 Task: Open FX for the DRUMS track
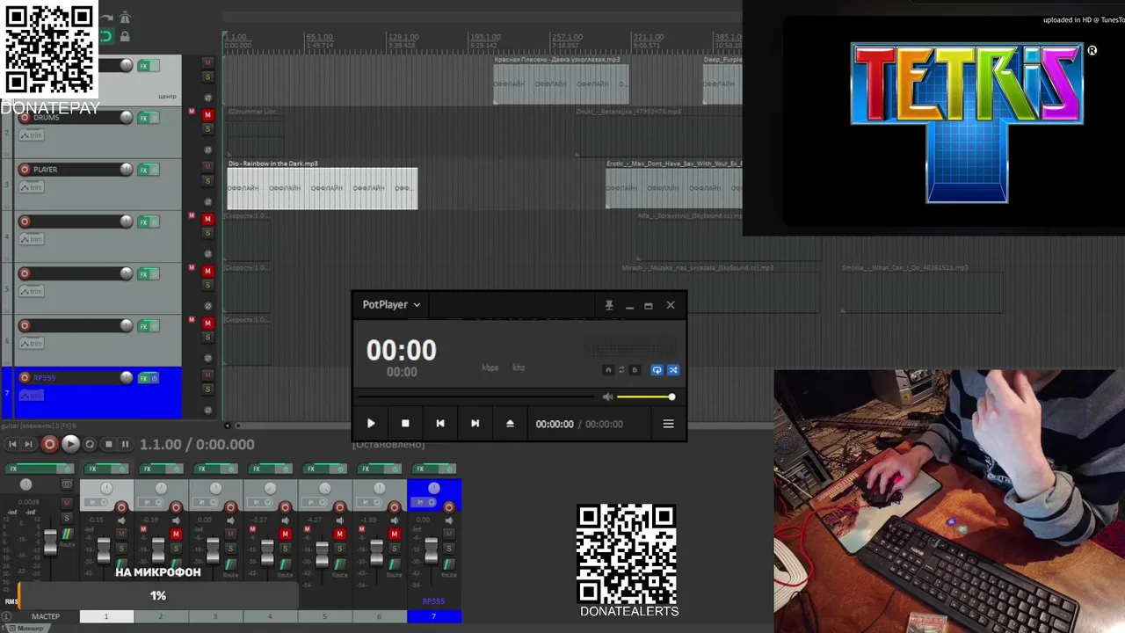[x=144, y=118]
